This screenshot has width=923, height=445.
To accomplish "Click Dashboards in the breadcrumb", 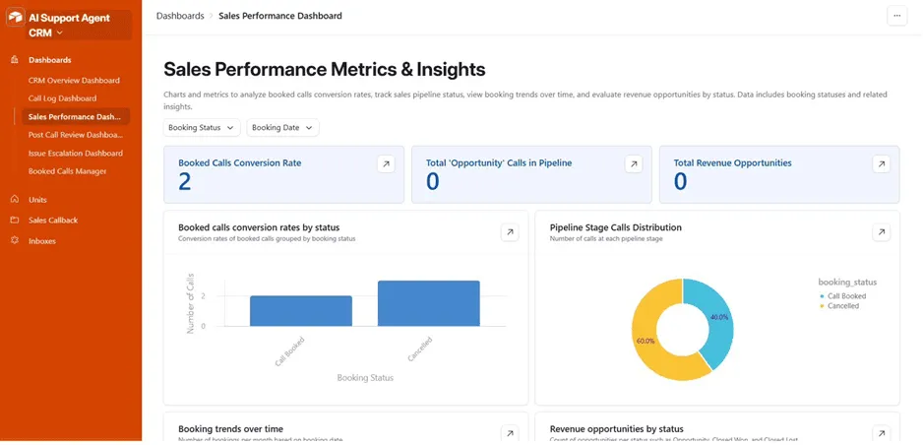I will [180, 16].
